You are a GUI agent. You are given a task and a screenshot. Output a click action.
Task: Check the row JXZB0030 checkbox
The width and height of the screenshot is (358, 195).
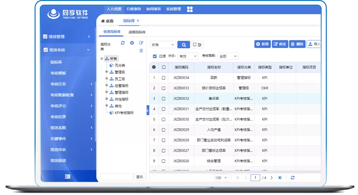tap(164, 119)
